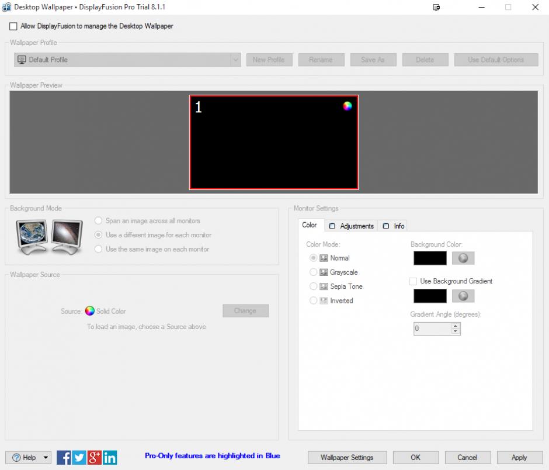549x470 pixels.
Task: Select Grayscale color mode
Action: pos(314,272)
